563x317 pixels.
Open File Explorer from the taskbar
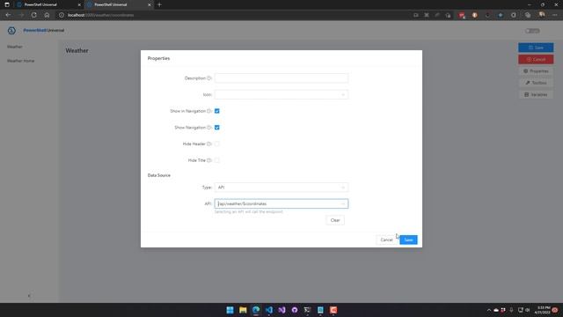(x=243, y=310)
